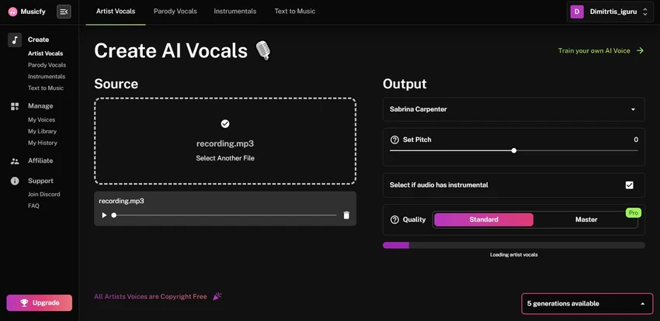Click the Quality help question icon
This screenshot has height=321, width=660.
tap(394, 219)
